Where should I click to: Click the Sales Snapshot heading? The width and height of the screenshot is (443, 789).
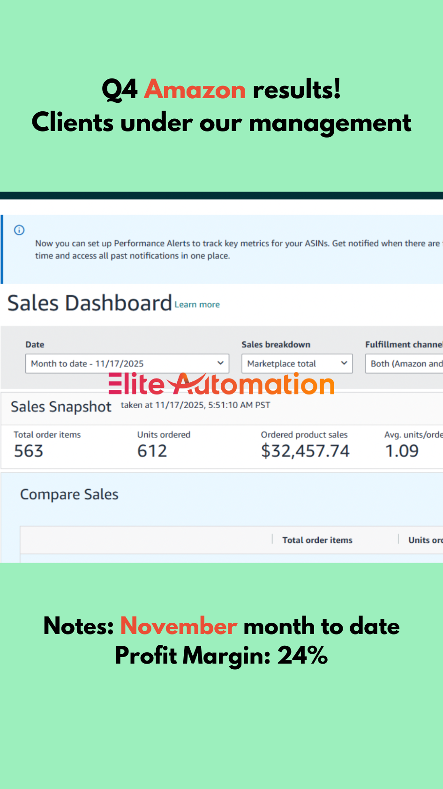click(x=61, y=407)
